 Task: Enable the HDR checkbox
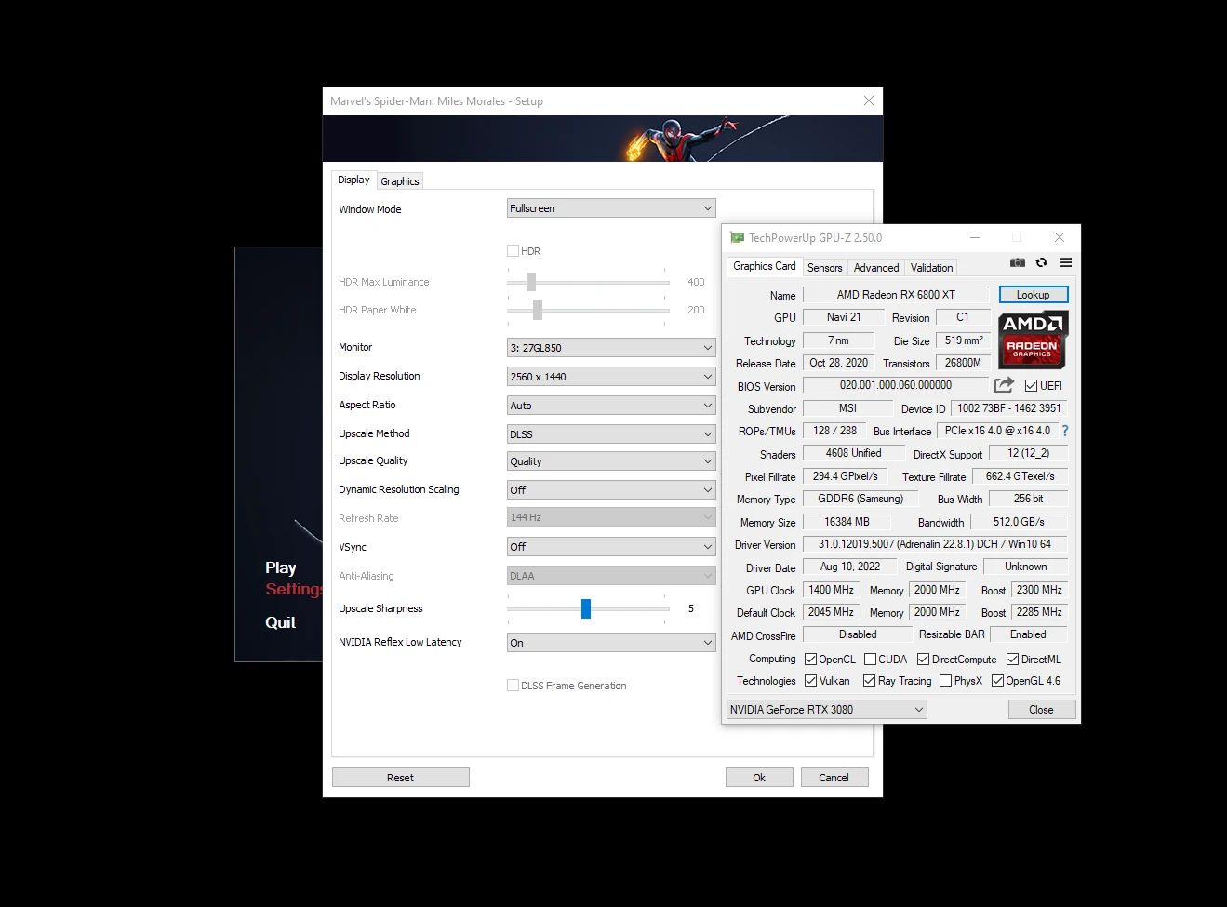coord(513,251)
